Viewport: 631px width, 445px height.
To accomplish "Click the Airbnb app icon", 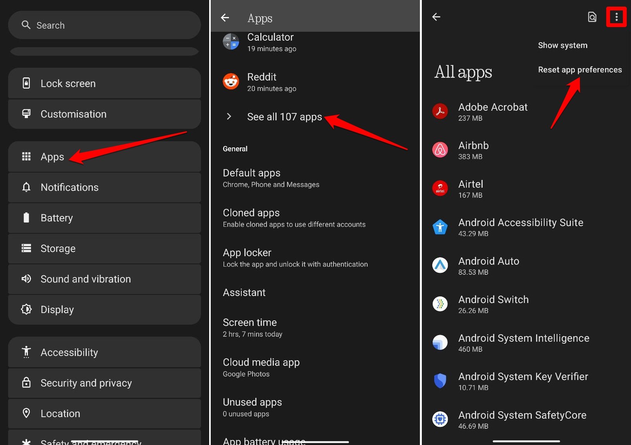I will pos(440,150).
